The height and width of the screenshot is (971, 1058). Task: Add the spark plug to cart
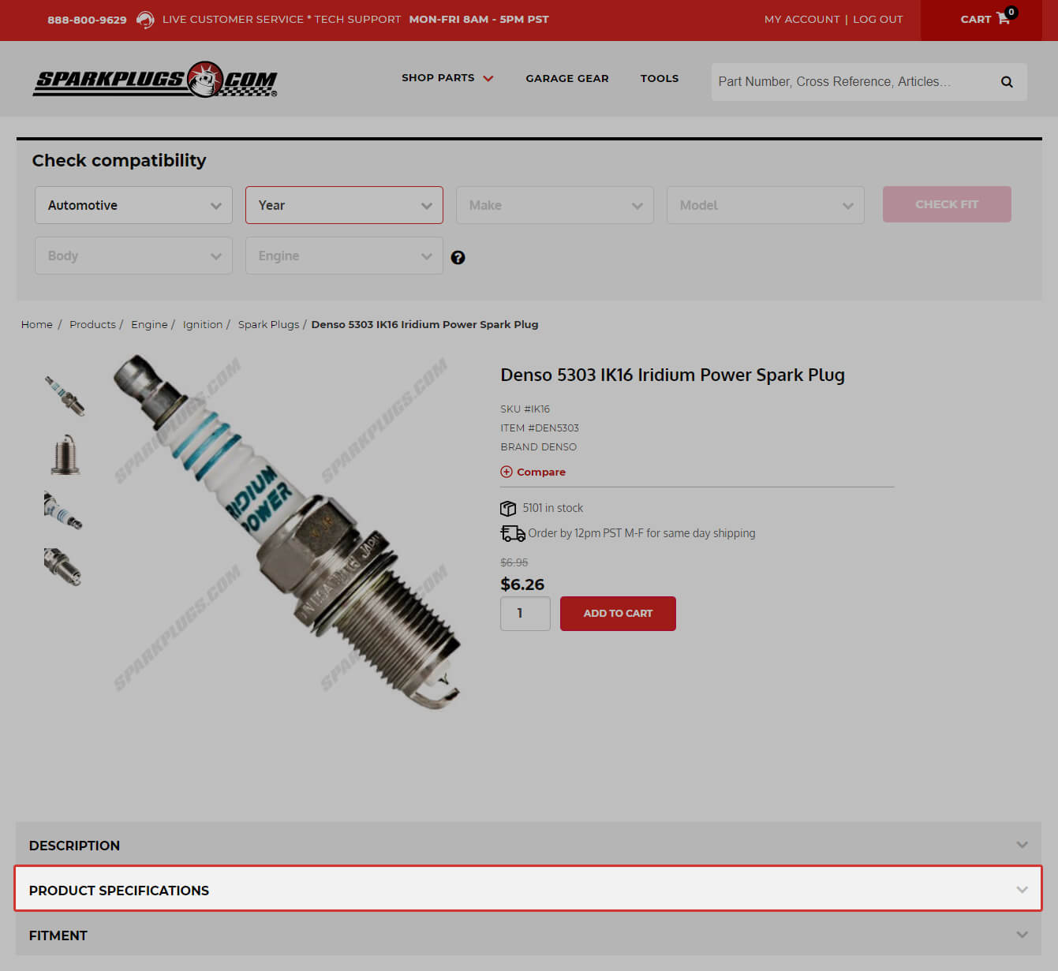[x=618, y=613]
